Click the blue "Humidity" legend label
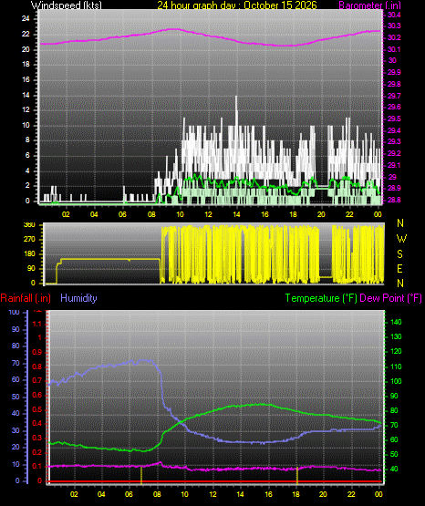Image resolution: width=425 pixels, height=506 pixels. pyautogui.click(x=78, y=298)
